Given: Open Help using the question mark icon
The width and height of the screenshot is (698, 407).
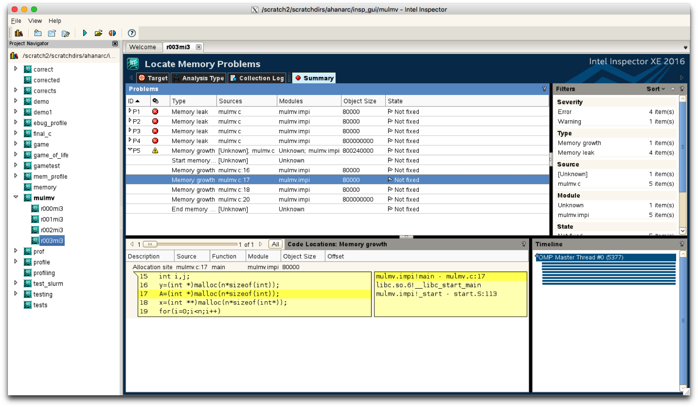Looking at the screenshot, I should (x=131, y=33).
